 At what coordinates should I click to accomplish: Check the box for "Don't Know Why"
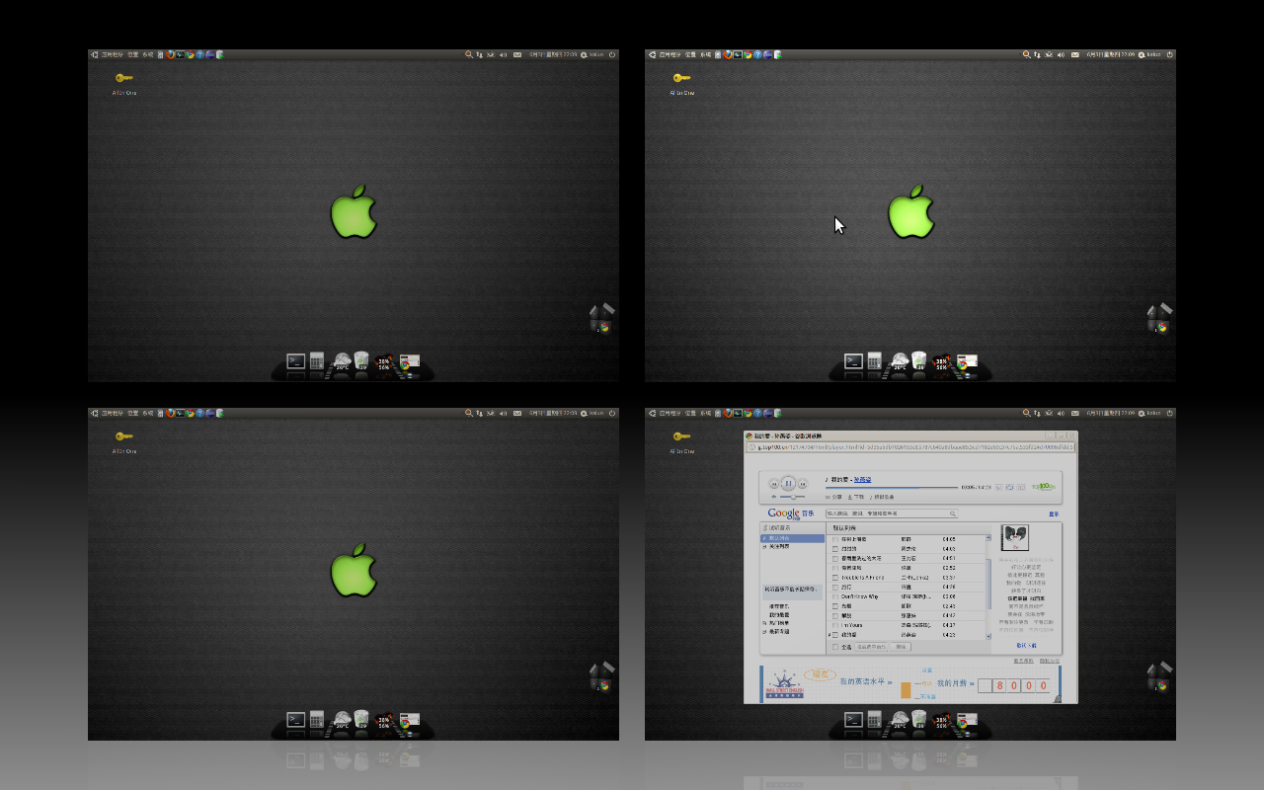coord(834,596)
